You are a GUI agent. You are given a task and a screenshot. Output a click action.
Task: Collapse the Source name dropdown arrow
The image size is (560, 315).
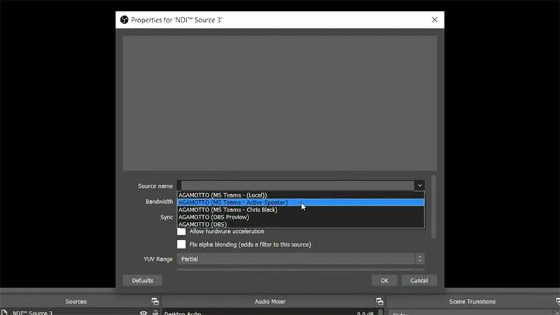coord(419,185)
